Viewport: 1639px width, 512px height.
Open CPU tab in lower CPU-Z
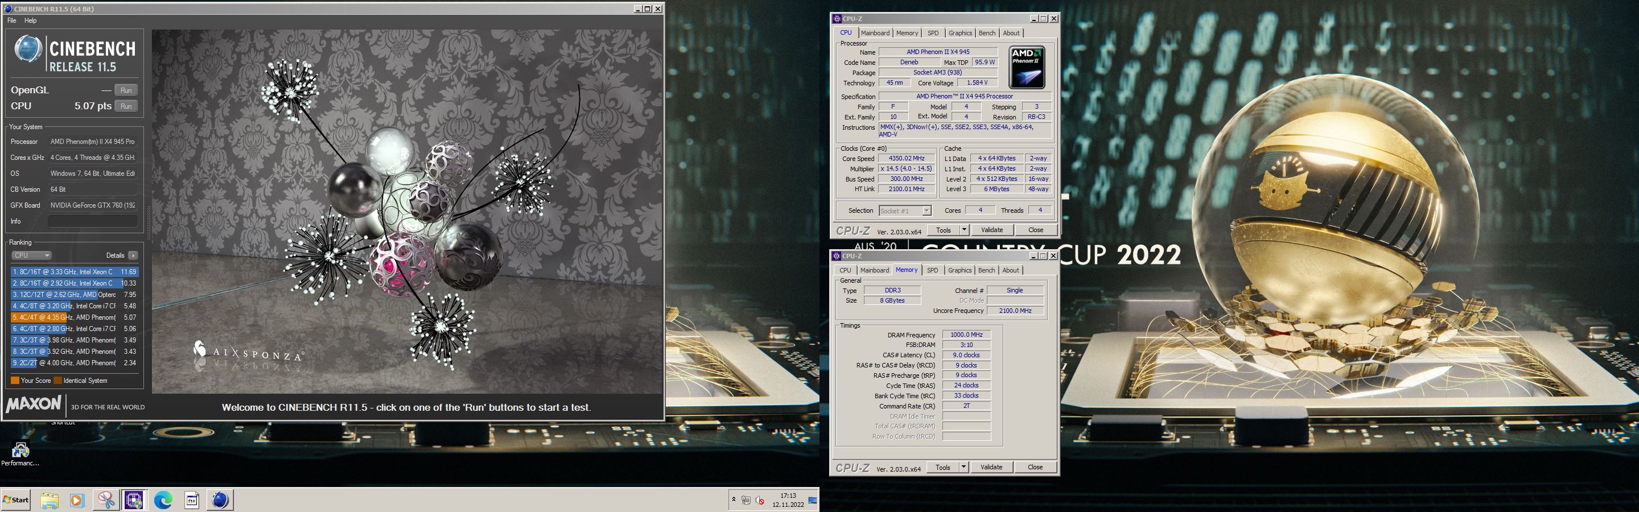coord(845,270)
